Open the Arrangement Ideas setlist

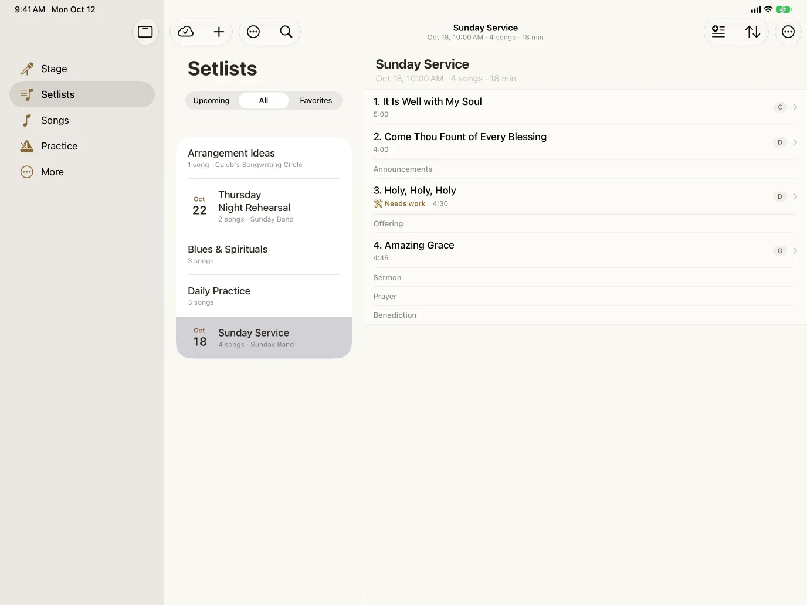pyautogui.click(x=264, y=158)
